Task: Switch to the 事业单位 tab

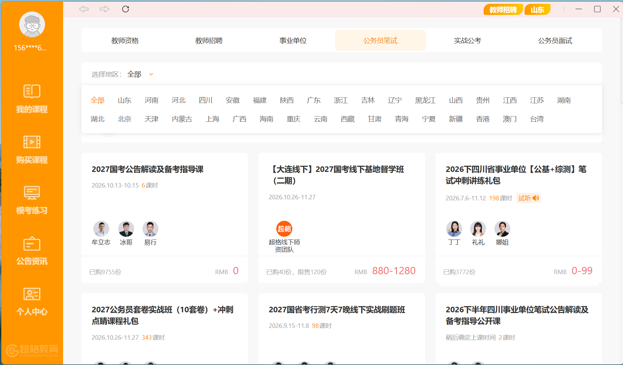Action: click(x=293, y=41)
